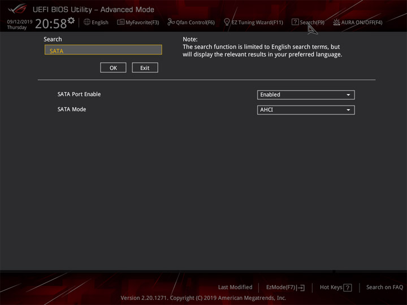Viewport: 407px width, 305px height.
Task: Launch the EZ Tuning Wizard(F11)
Action: click(254, 22)
